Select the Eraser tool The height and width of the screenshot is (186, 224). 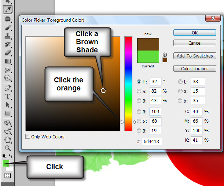pyautogui.click(x=8, y=53)
